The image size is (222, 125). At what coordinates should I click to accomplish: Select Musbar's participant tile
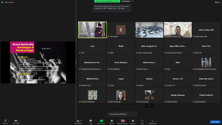tap(149, 79)
